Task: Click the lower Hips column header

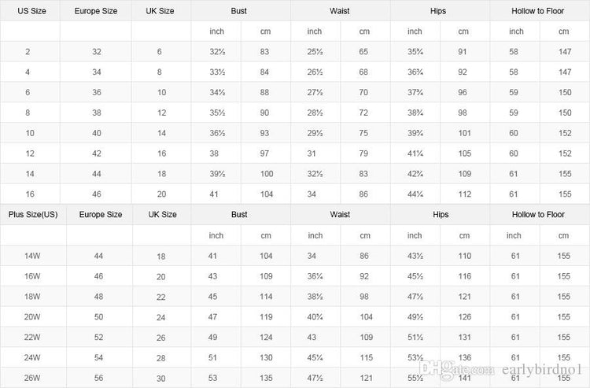Action: (x=441, y=215)
